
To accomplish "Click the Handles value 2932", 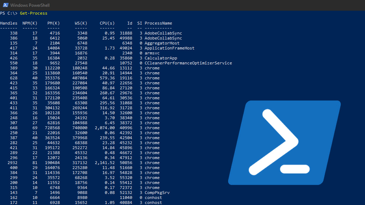I will click(x=12, y=163).
